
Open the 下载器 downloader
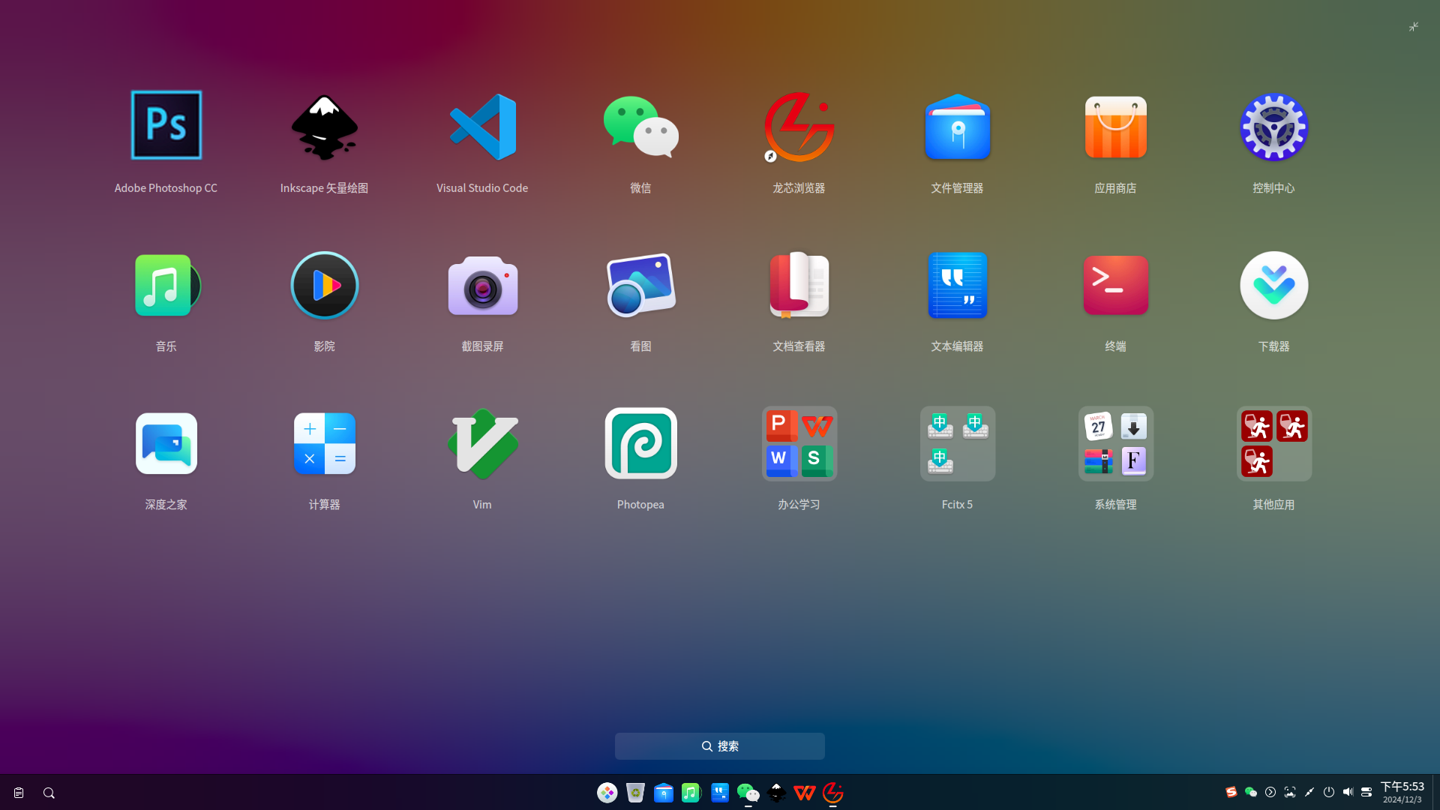pos(1273,285)
